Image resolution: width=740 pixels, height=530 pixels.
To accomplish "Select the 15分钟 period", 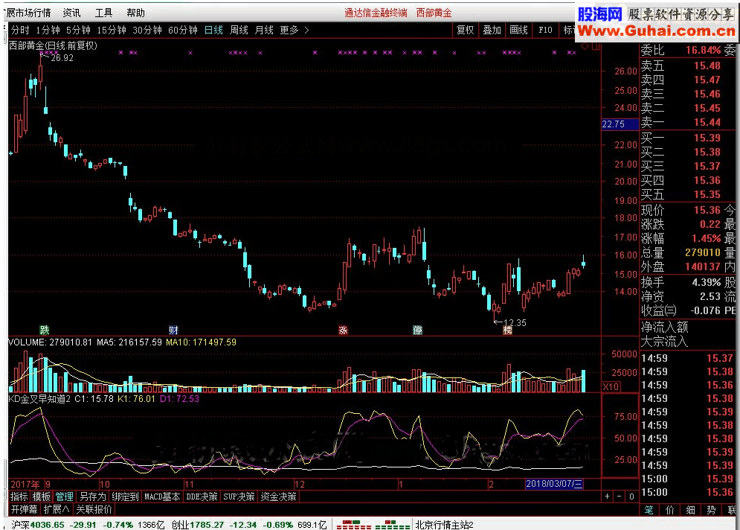I will 112,31.
